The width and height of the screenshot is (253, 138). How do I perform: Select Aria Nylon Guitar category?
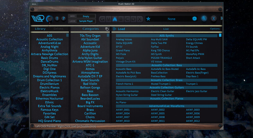[x=90, y=58]
